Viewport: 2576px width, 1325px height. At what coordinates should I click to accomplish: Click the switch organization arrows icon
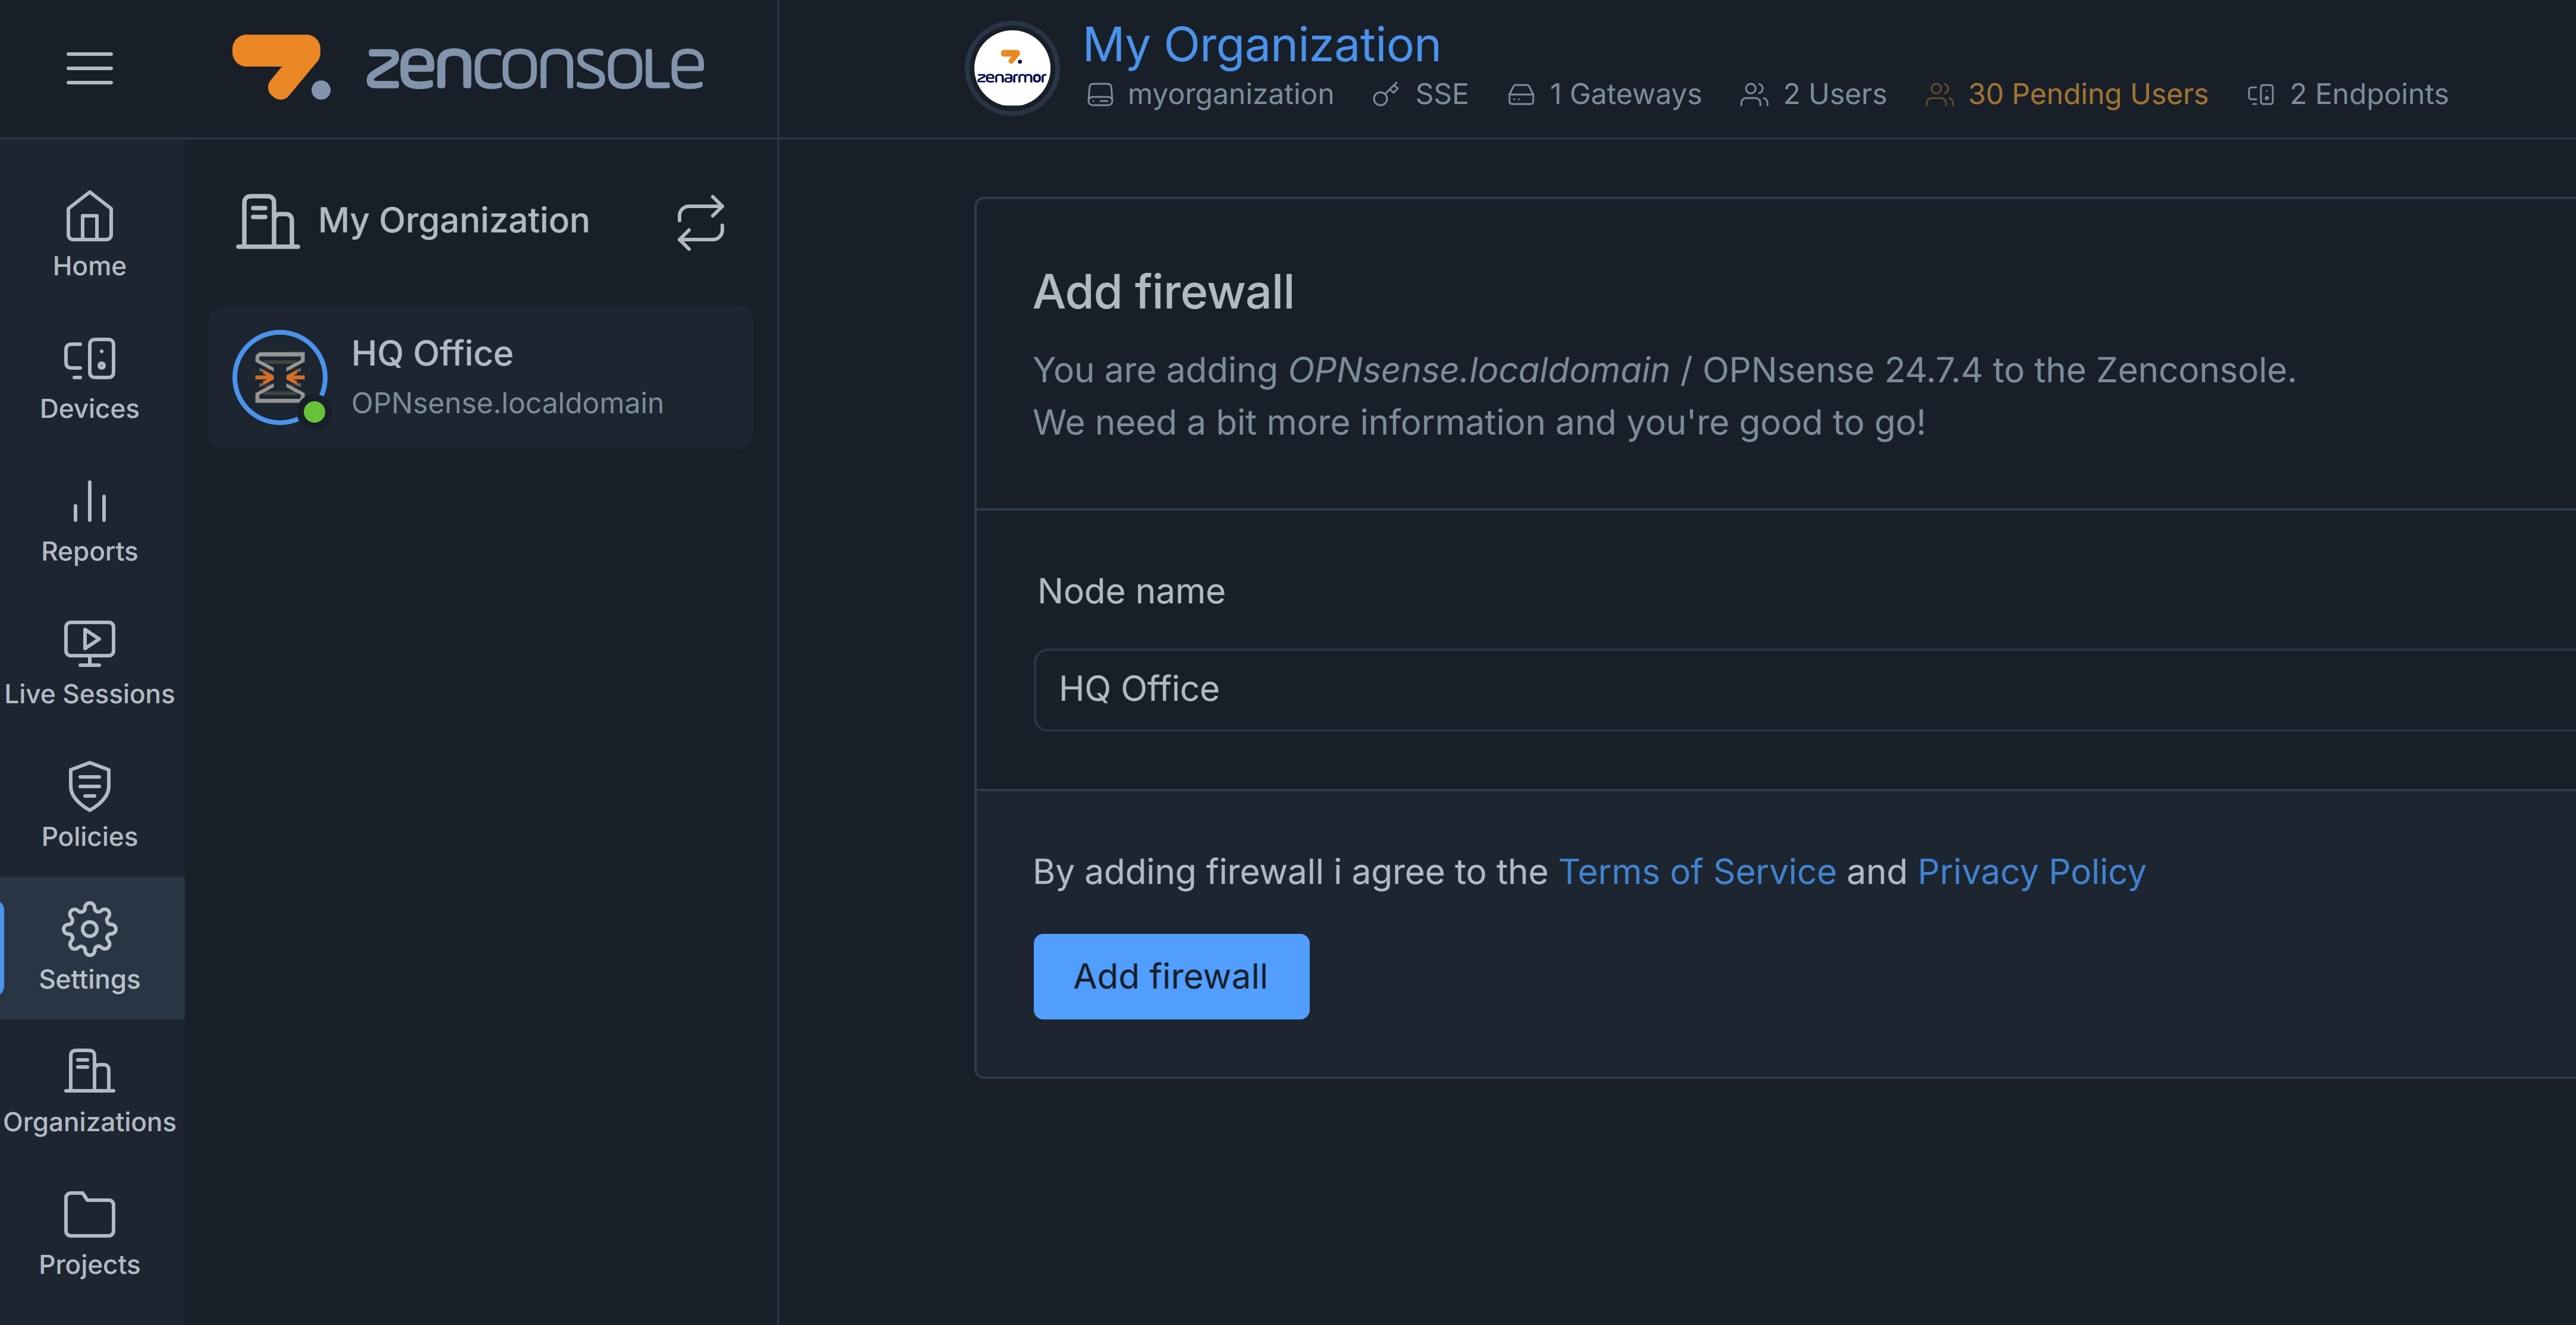tap(700, 222)
